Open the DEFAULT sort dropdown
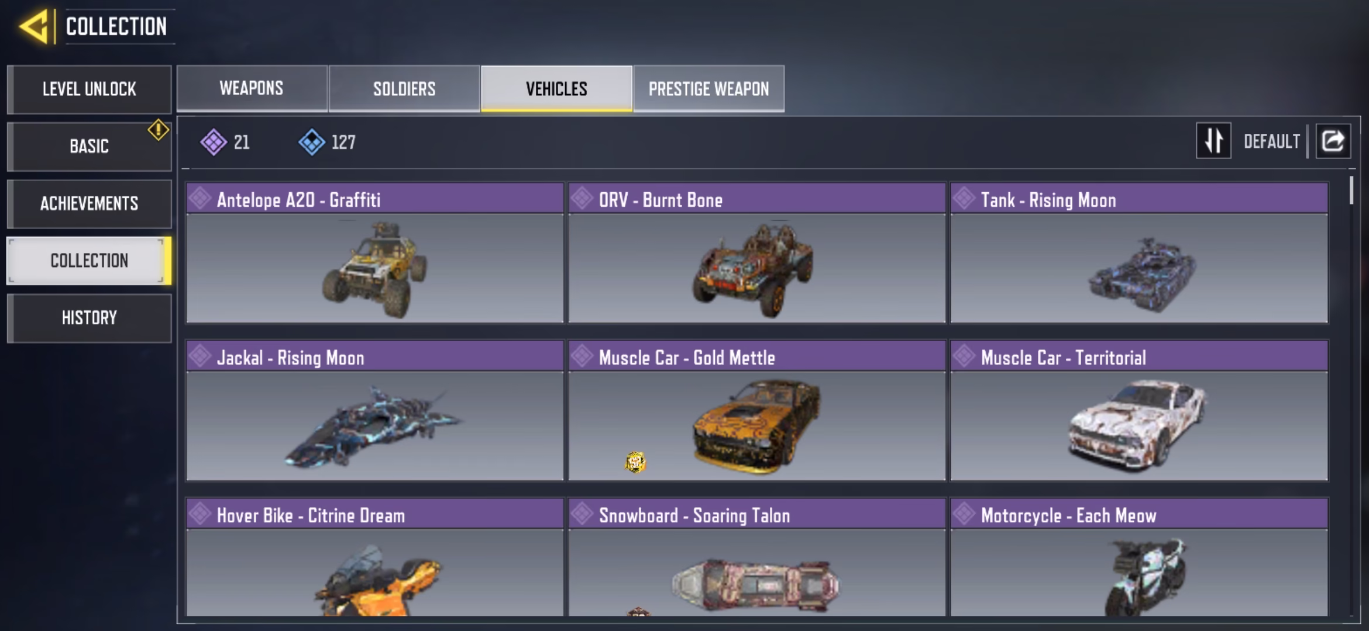 click(x=1271, y=141)
